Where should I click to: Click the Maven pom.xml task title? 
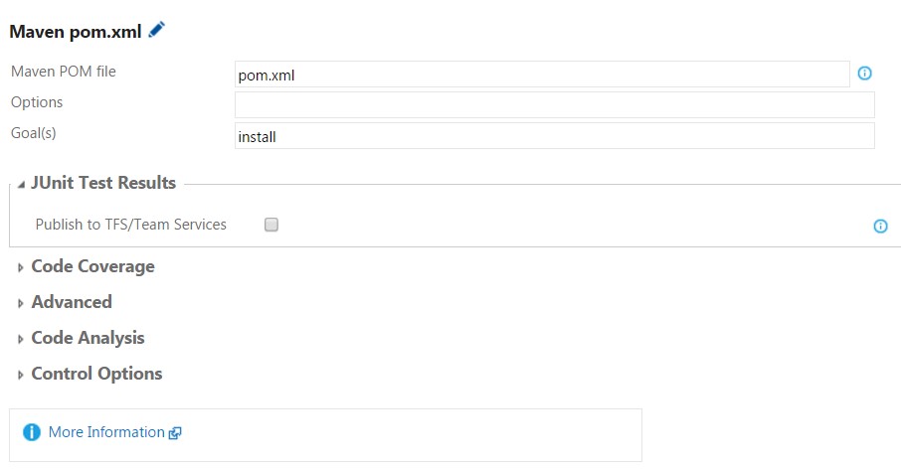[76, 32]
